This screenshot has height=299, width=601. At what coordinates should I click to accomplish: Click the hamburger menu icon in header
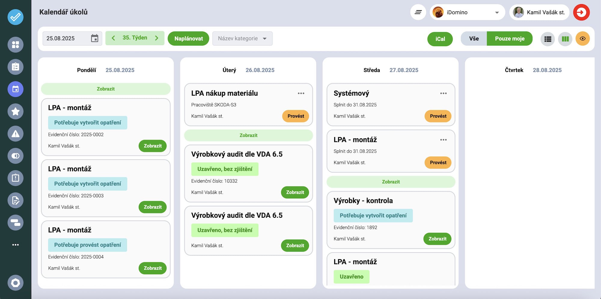418,12
